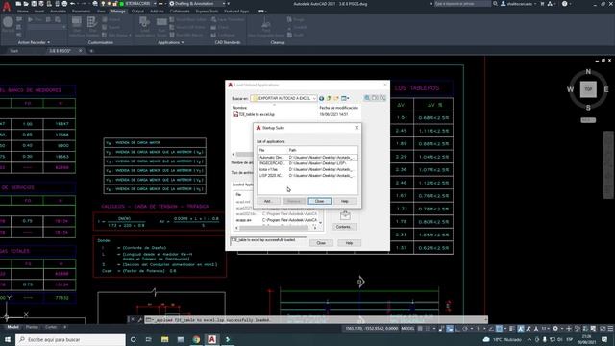This screenshot has width=615, height=346.
Task: Go back icon in Load/Unload Applications dialog
Action: 321,98
